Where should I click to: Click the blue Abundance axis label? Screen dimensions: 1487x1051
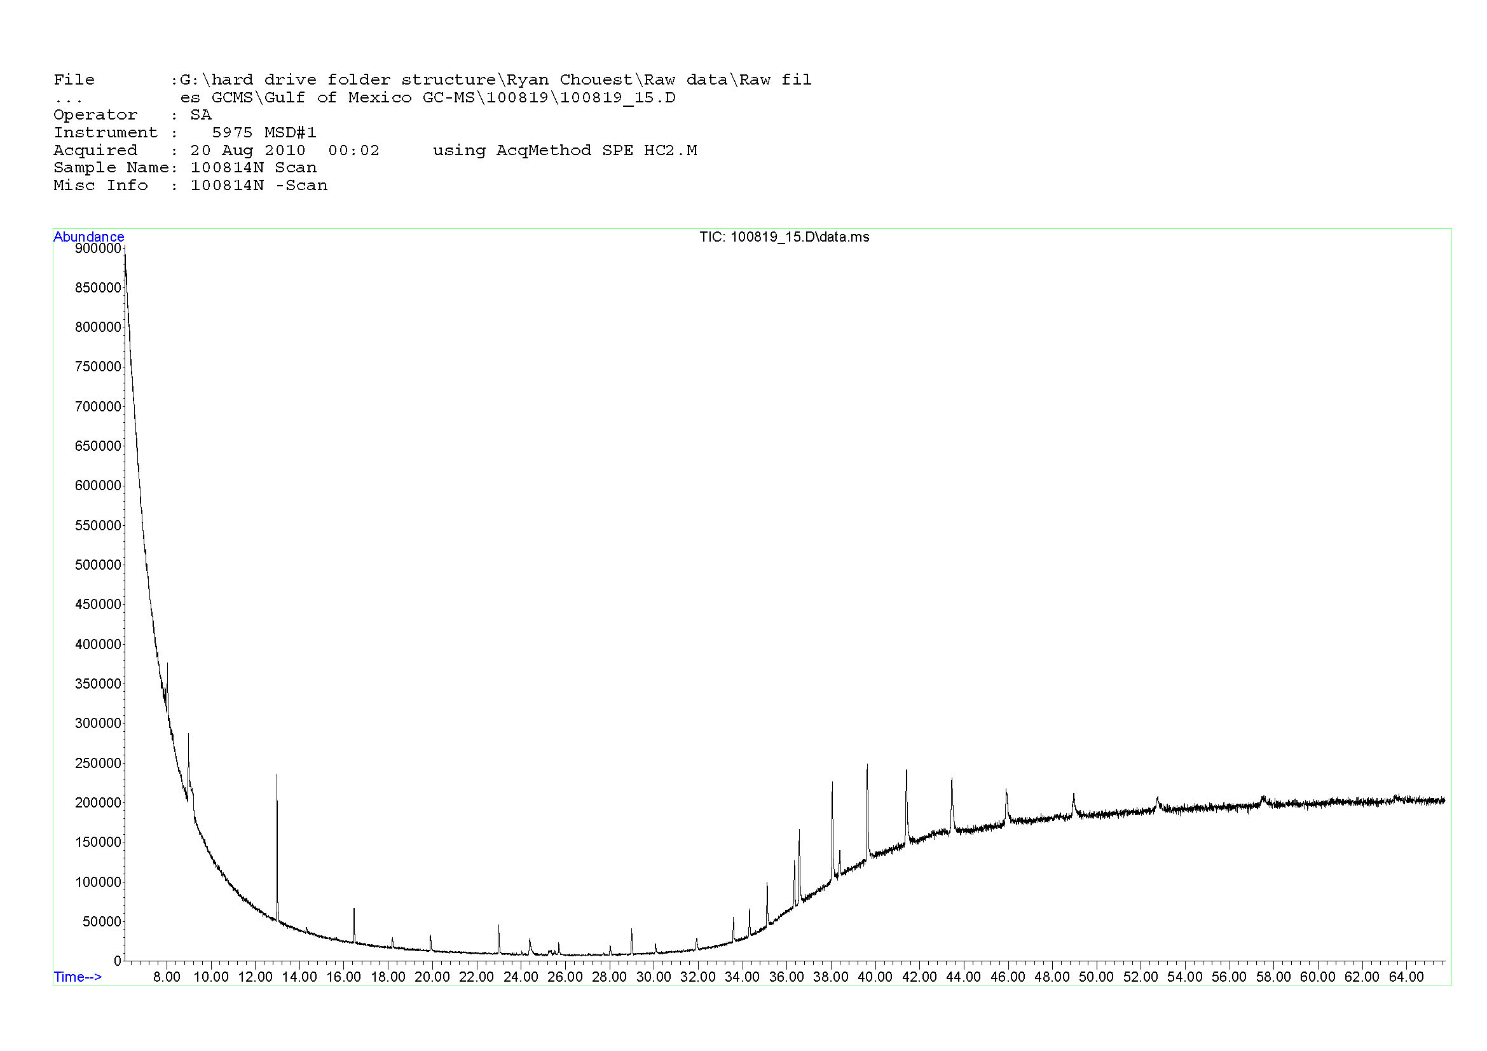click(x=89, y=237)
